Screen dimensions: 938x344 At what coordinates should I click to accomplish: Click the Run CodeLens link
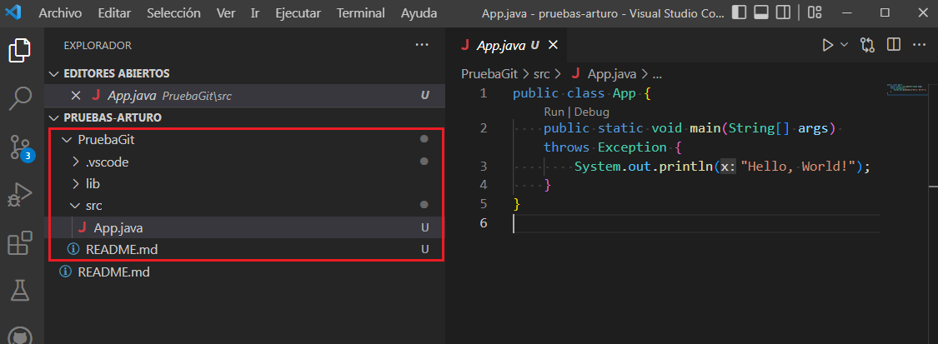(x=554, y=112)
